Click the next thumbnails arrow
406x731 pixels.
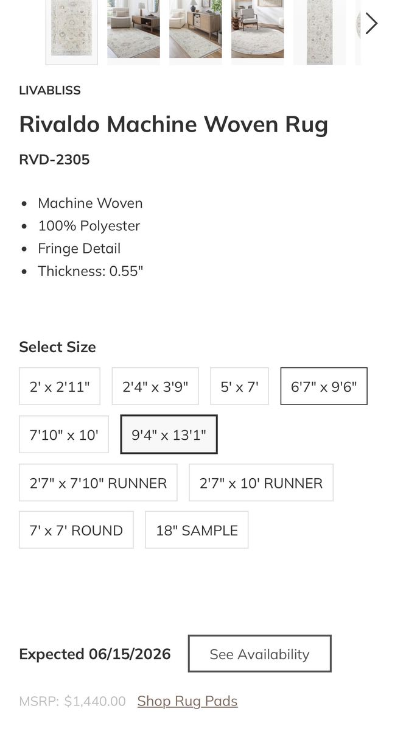coord(371,24)
